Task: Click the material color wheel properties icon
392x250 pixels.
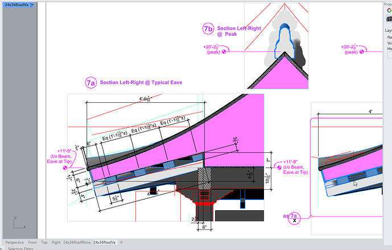Action: click(x=389, y=10)
